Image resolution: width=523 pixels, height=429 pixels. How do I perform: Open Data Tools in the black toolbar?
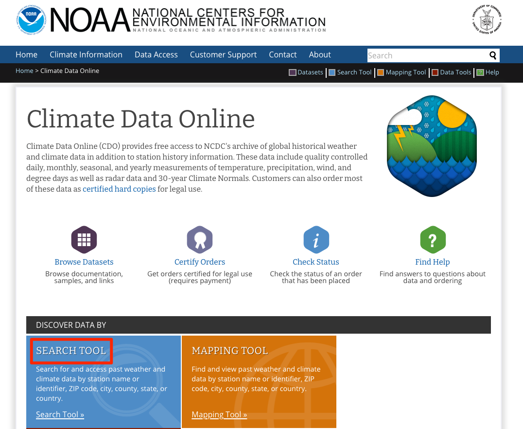coord(452,72)
